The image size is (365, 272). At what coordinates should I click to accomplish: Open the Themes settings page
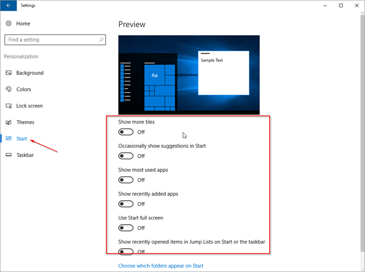25,122
